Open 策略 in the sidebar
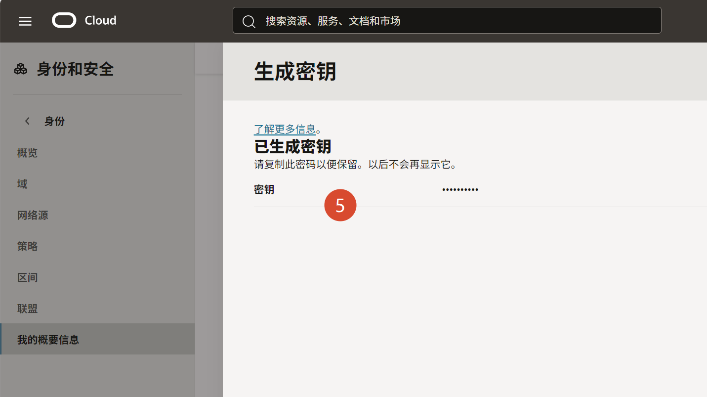The height and width of the screenshot is (397, 707). pos(28,246)
